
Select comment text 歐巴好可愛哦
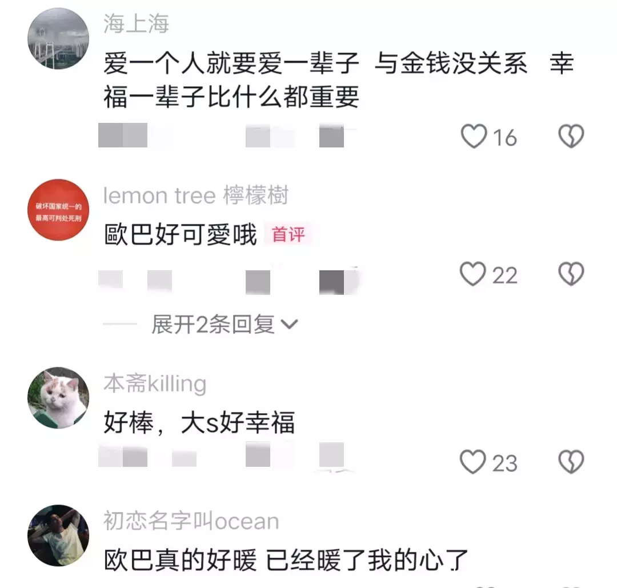pos(180,234)
